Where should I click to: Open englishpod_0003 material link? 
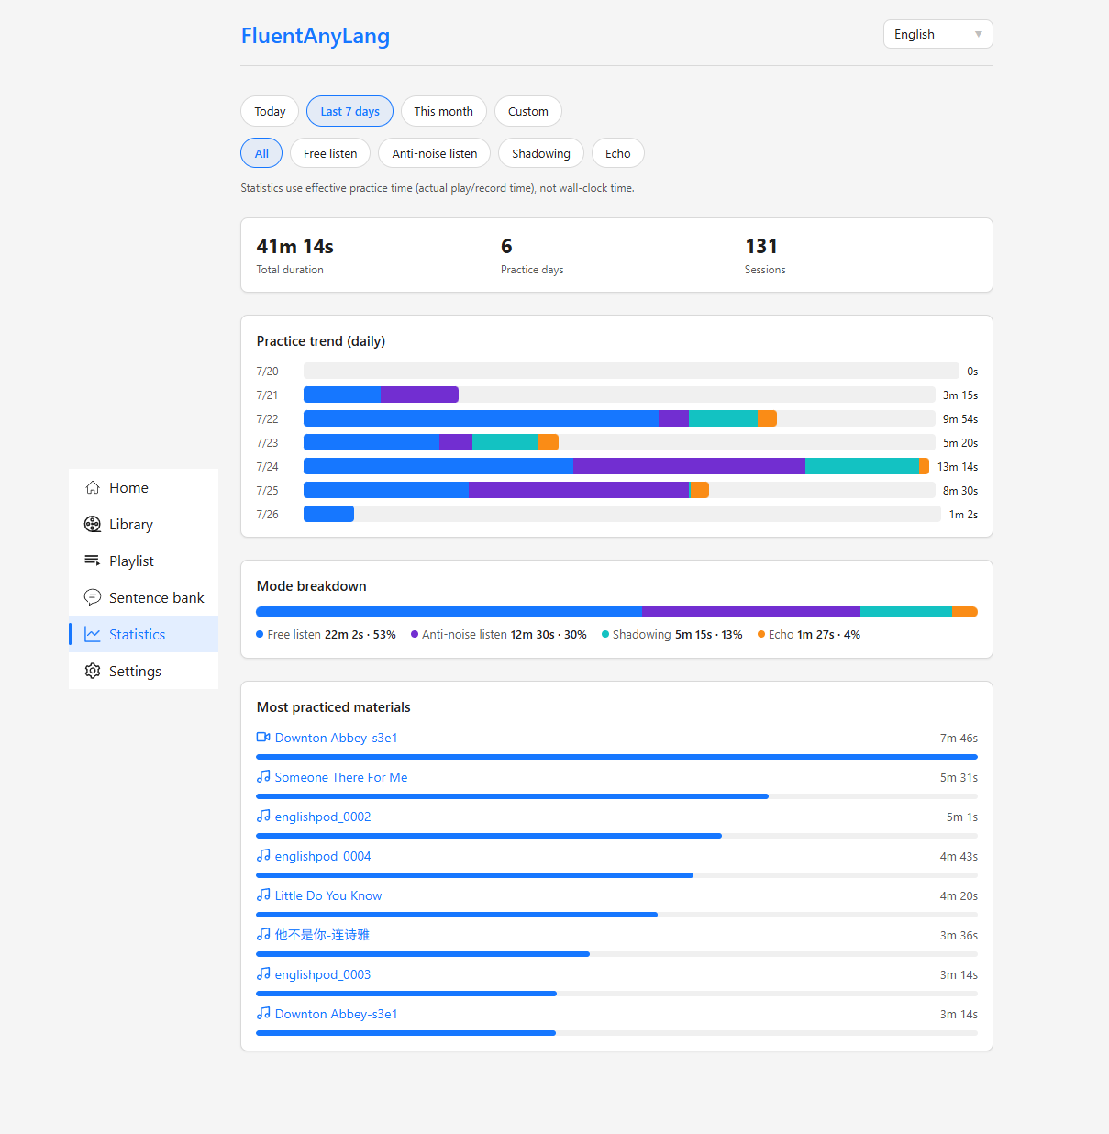[x=323, y=974]
